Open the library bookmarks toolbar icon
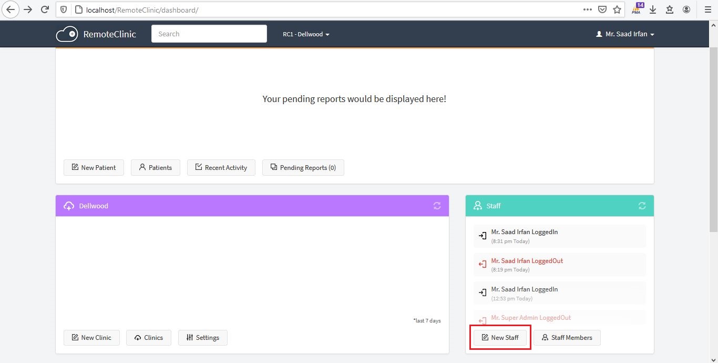Screen dimensions: 718x363 (670, 9)
